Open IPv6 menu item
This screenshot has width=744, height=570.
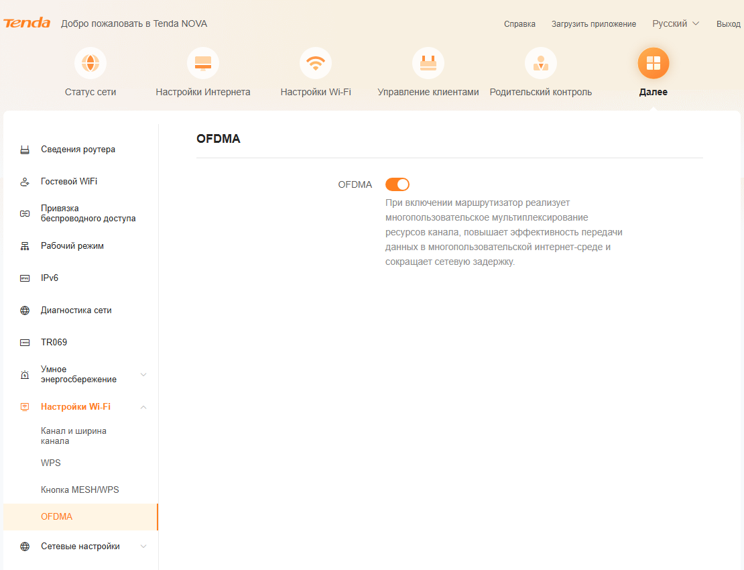(x=50, y=278)
